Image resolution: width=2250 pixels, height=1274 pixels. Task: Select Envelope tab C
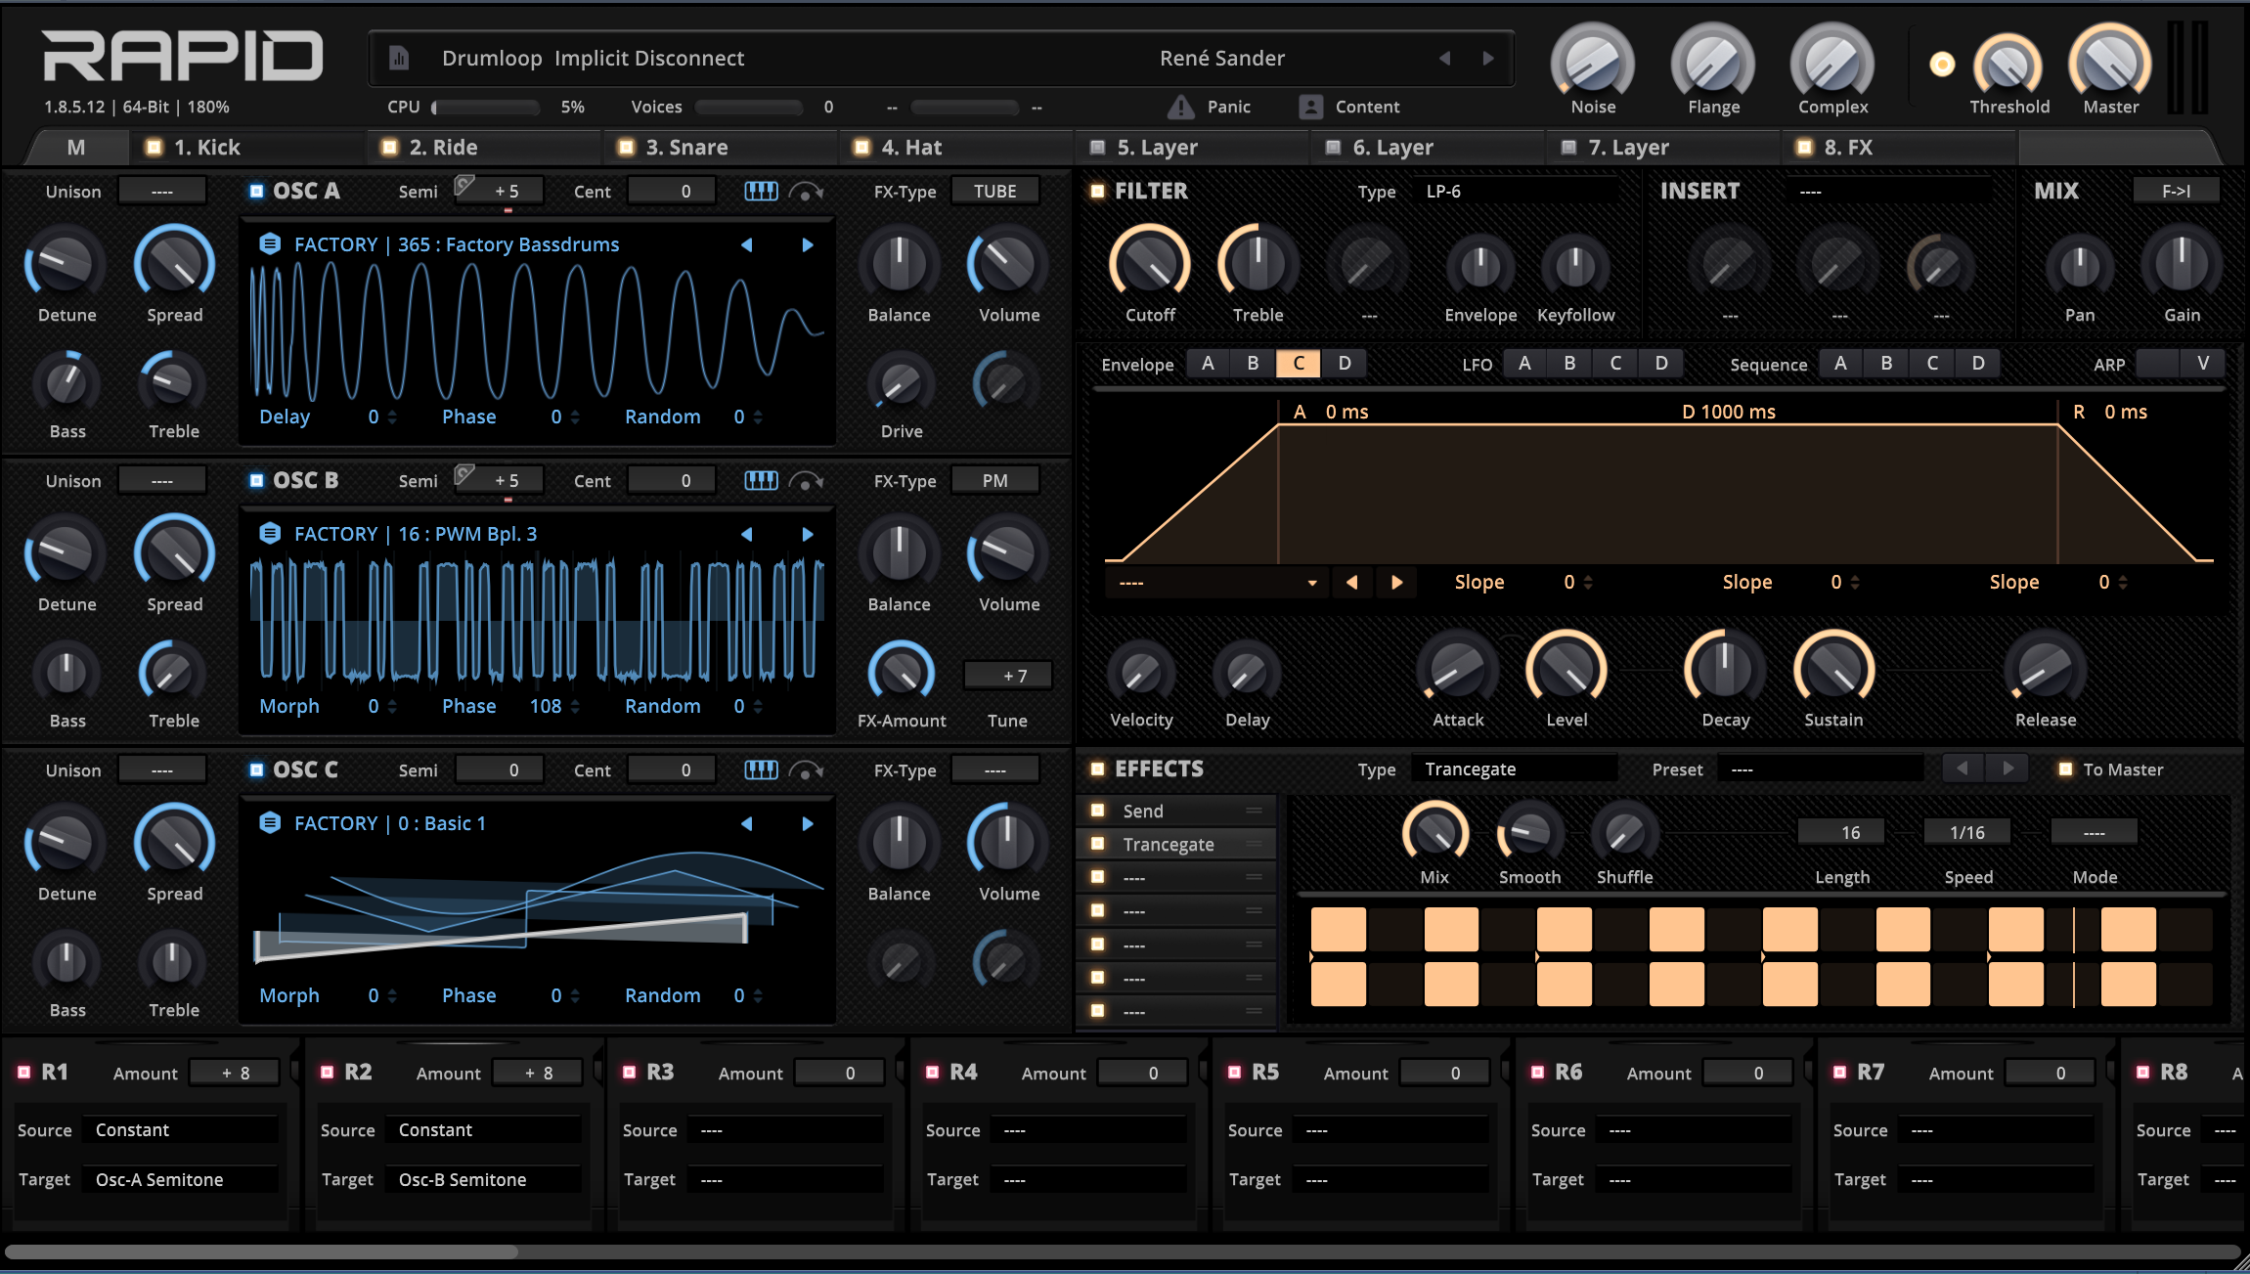click(x=1299, y=364)
